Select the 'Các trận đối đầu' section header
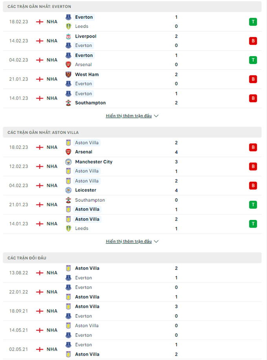Image resolution: width=267 pixels, height=360 pixels. click(x=132, y=258)
